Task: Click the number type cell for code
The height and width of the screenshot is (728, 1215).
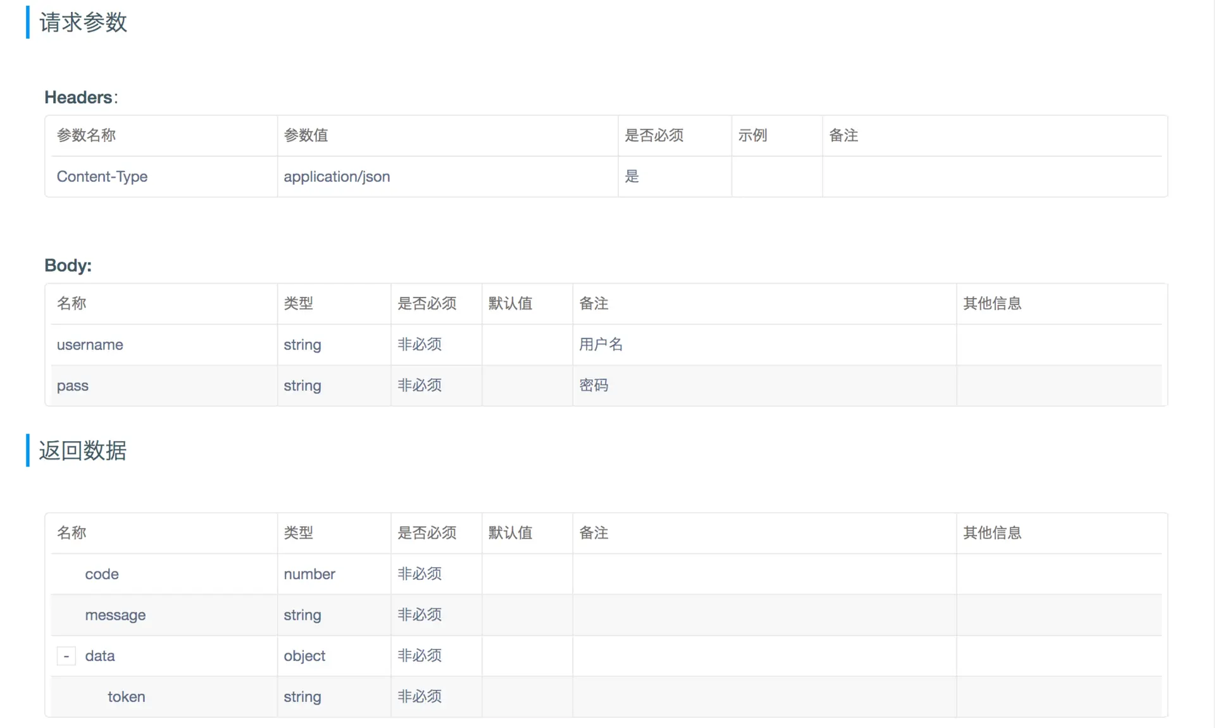Action: click(309, 574)
